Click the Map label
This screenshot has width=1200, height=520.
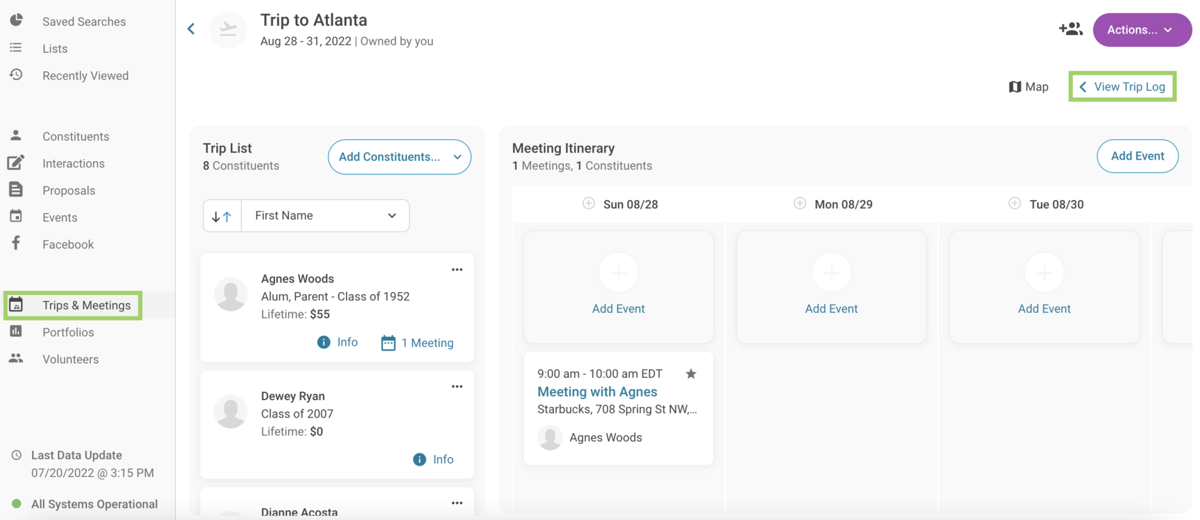coord(1037,87)
